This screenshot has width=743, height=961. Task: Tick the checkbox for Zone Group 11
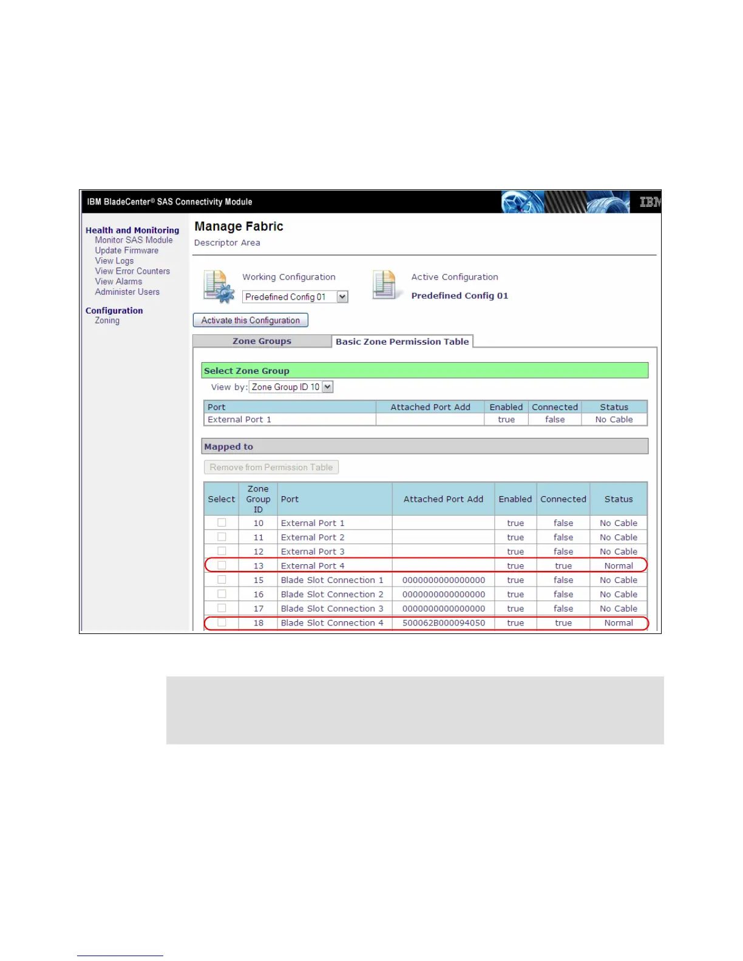coord(222,537)
